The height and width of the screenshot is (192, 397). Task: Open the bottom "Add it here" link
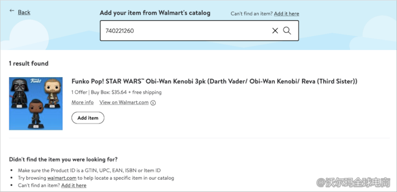click(x=74, y=185)
